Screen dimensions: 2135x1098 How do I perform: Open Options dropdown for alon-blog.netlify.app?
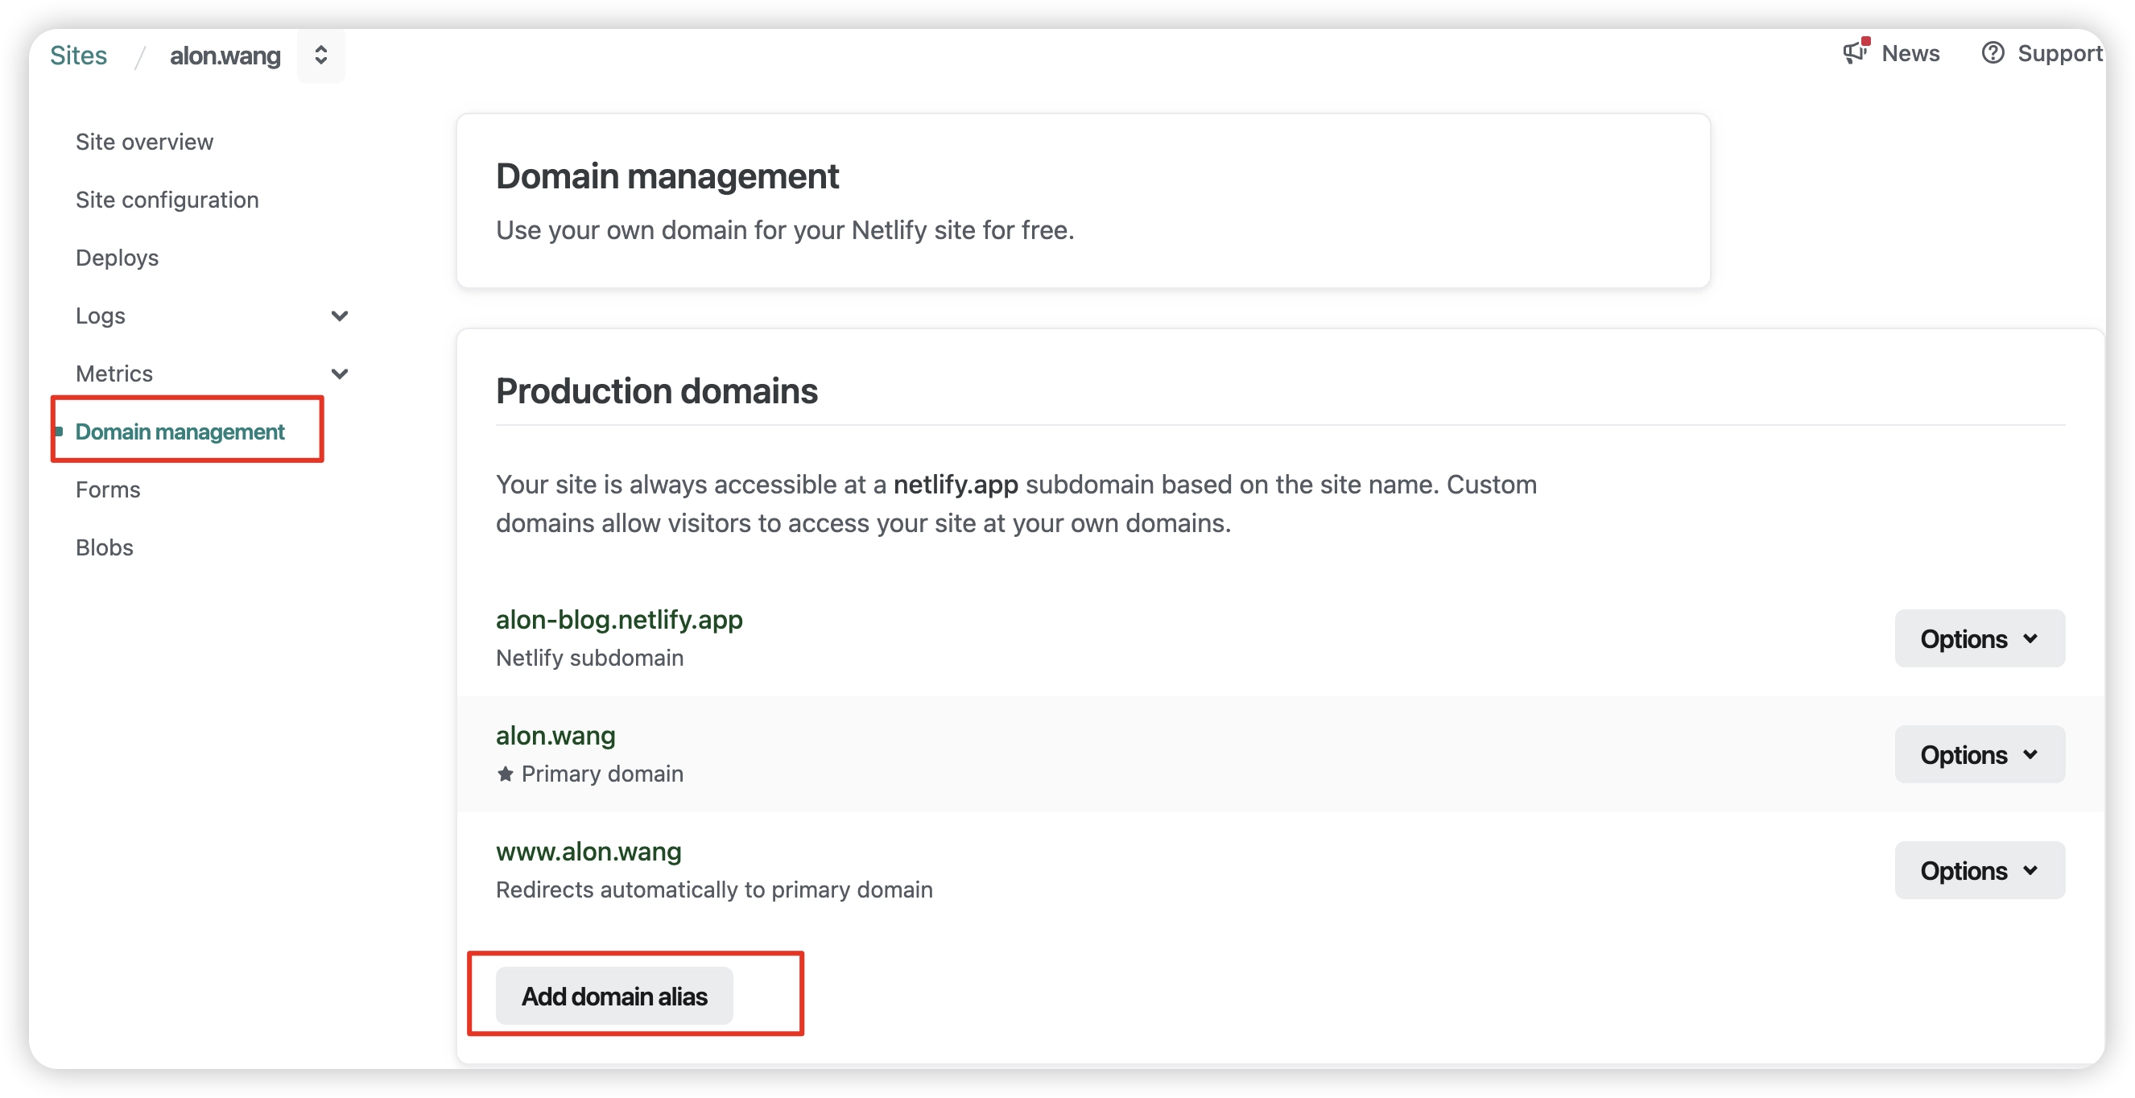pos(1978,639)
